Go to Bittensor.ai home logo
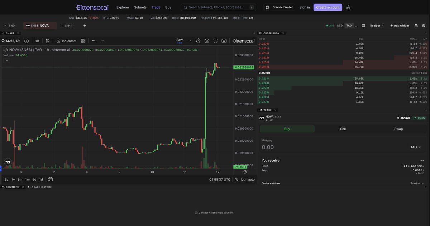The image size is (430, 226). [x=92, y=7]
